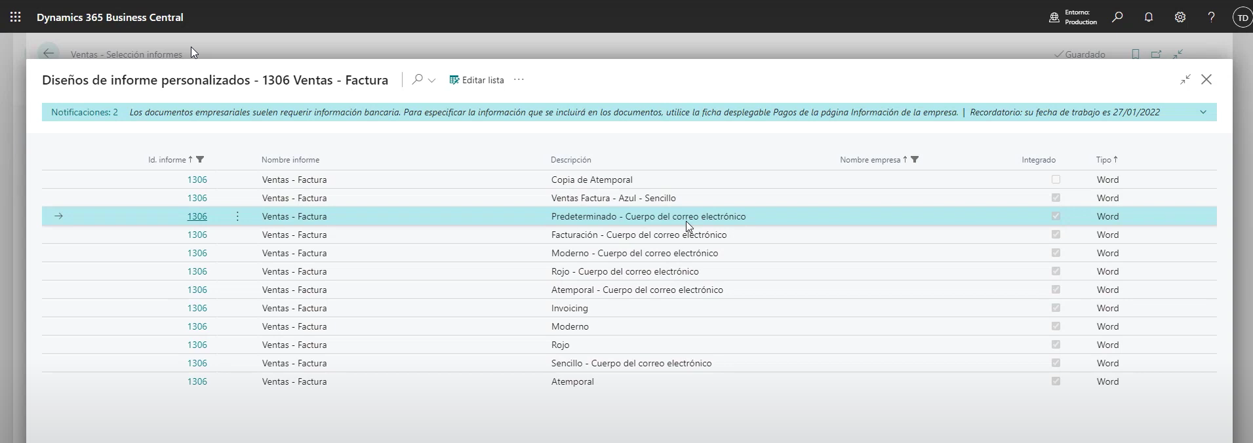Collapse the dialog using shrink arrows icon
The height and width of the screenshot is (443, 1253).
click(x=1185, y=80)
